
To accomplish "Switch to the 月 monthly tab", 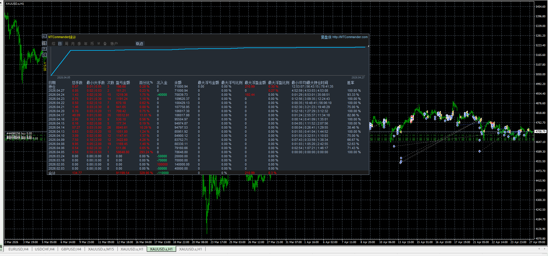I will pyautogui.click(x=73, y=44).
